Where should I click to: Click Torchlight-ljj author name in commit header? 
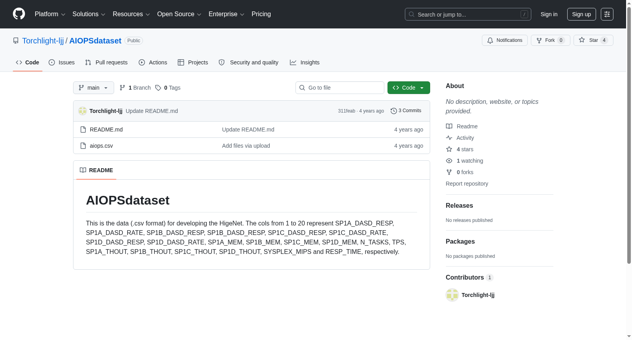(106, 111)
